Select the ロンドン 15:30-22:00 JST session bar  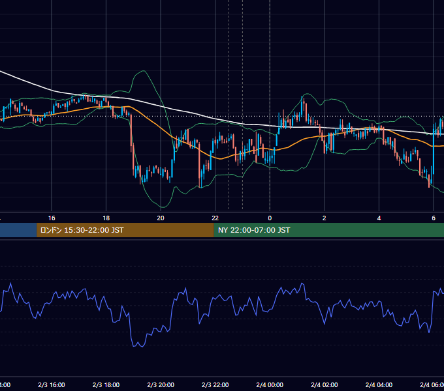(125, 230)
